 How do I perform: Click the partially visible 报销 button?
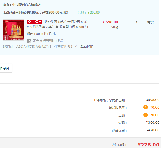point(6,68)
